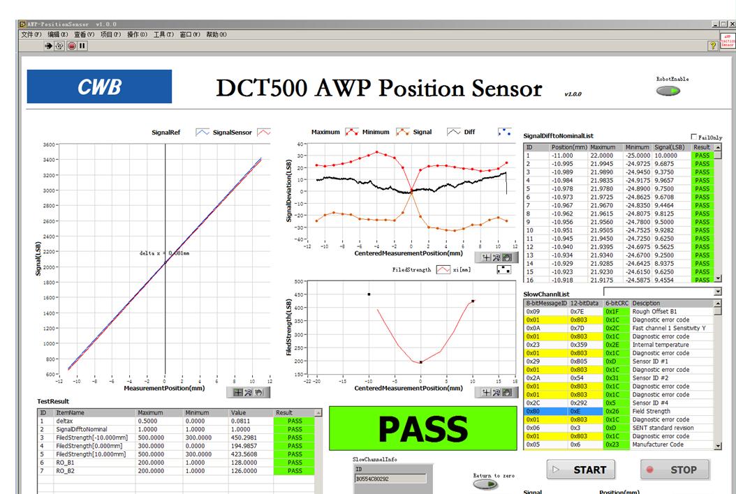Check the FailOnly checkbox
736x494 pixels.
point(694,137)
